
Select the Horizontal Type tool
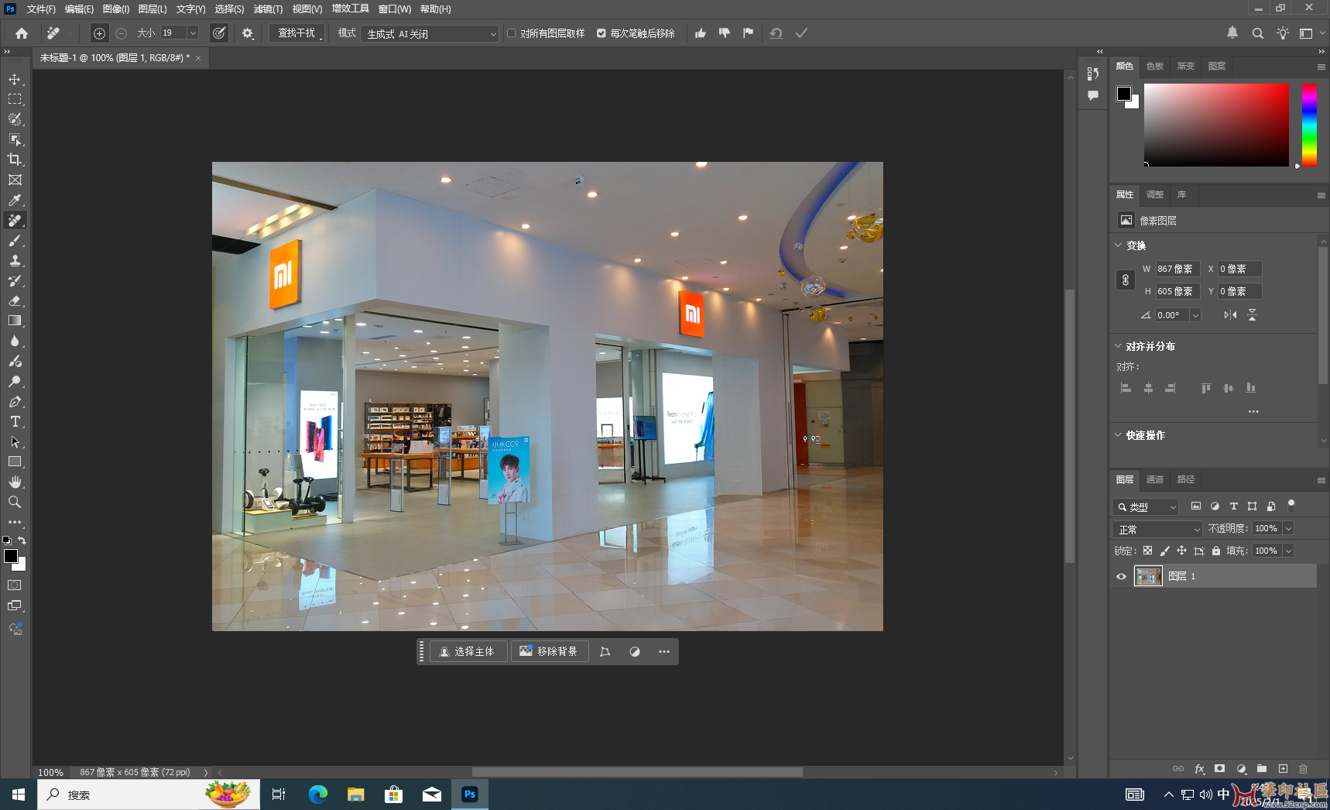tap(15, 421)
